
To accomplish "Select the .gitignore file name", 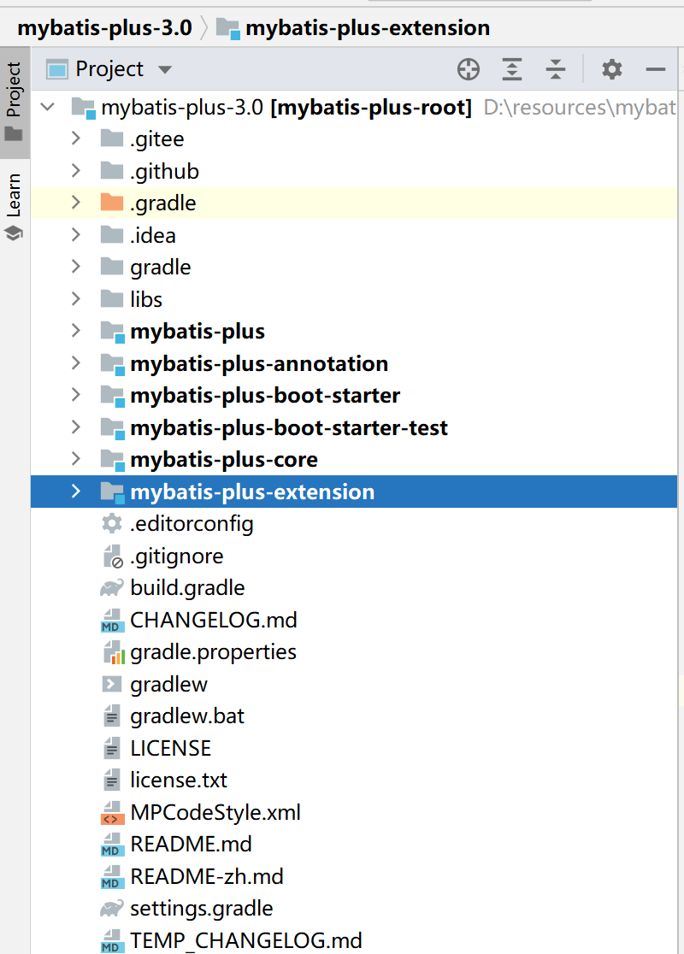I will tap(176, 556).
